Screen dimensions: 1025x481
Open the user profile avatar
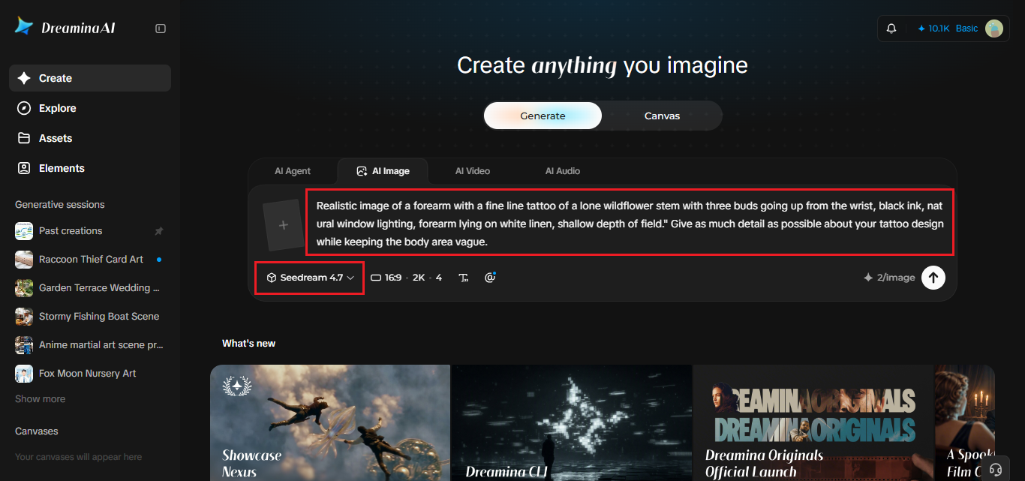(x=994, y=29)
